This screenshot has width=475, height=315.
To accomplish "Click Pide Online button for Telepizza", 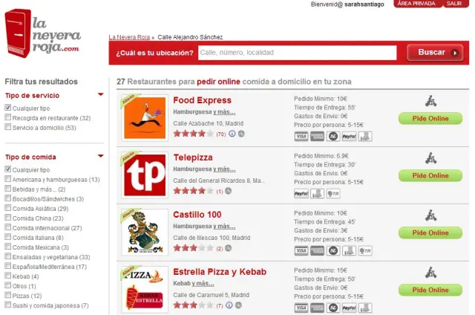I will (430, 176).
